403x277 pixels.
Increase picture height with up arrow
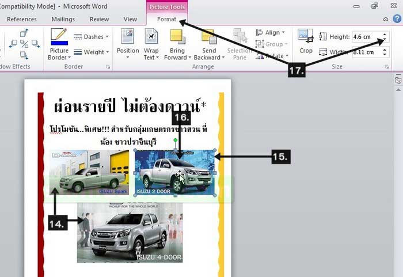coord(385,35)
